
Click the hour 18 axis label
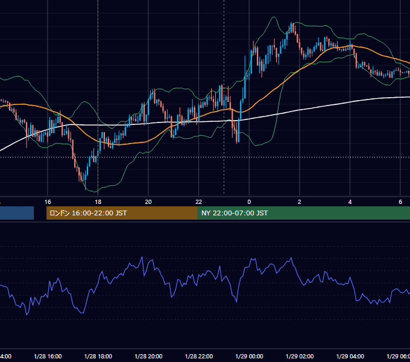[98, 202]
